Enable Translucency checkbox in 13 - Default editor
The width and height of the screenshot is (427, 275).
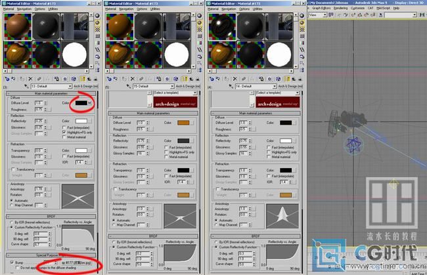pos(12,169)
